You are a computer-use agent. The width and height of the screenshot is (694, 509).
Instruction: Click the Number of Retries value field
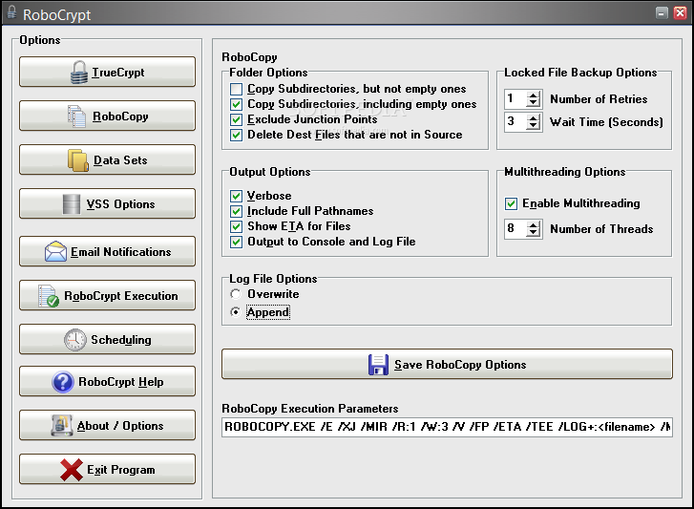click(x=515, y=99)
